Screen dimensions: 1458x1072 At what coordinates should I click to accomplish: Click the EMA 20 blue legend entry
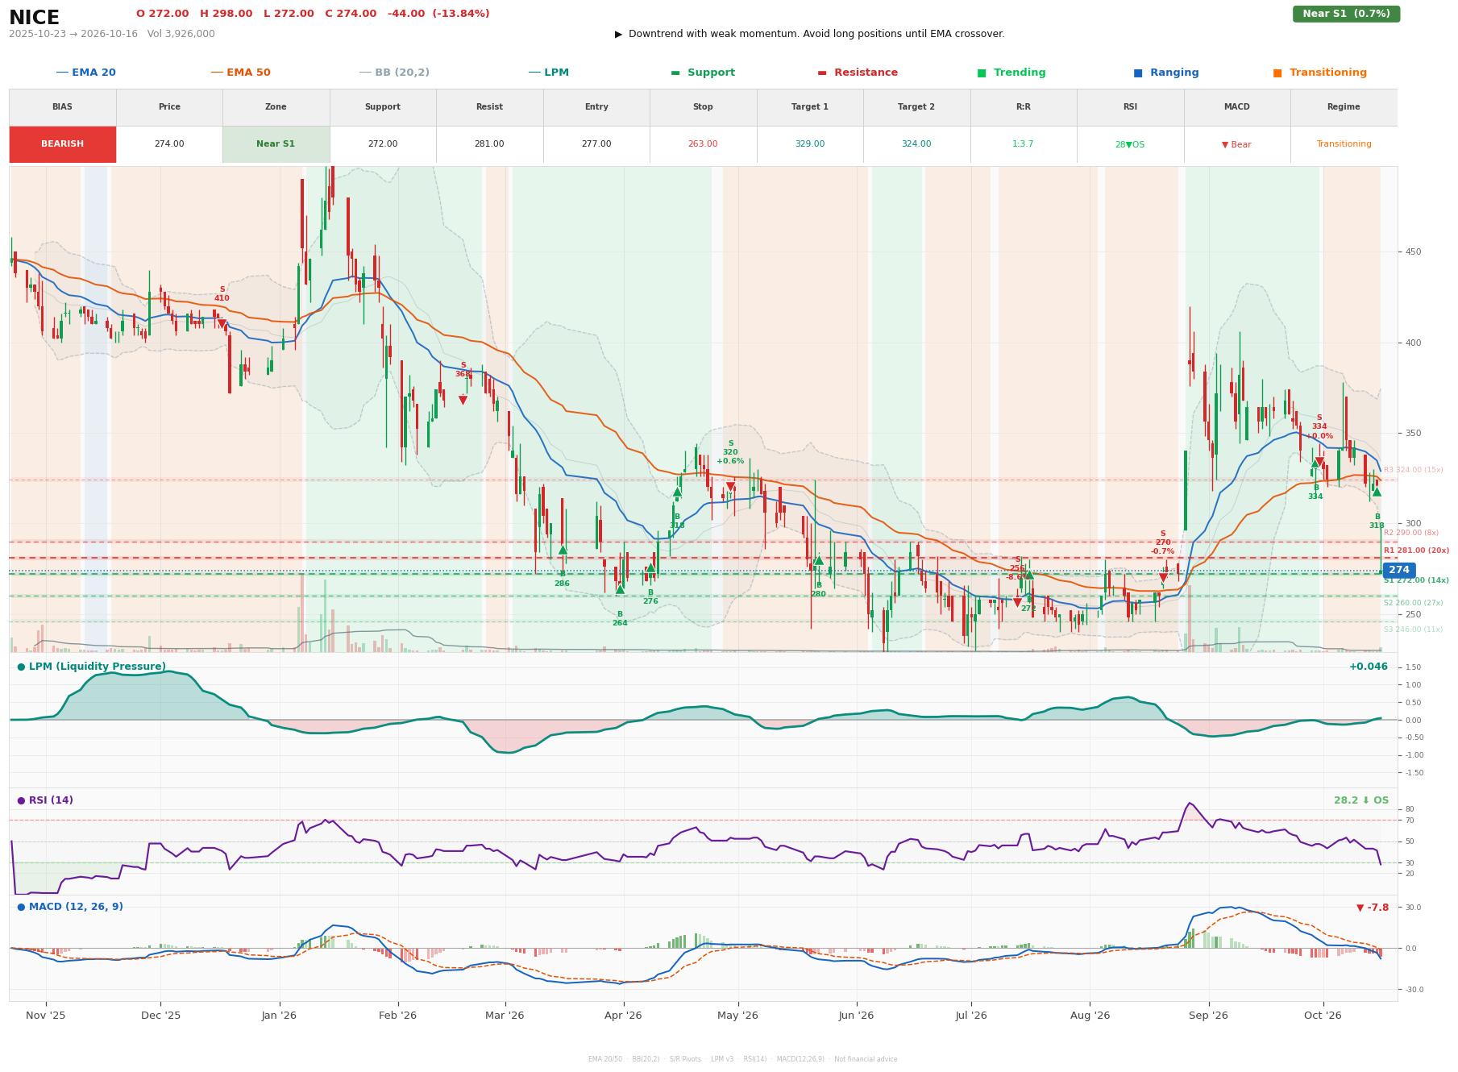tap(85, 73)
